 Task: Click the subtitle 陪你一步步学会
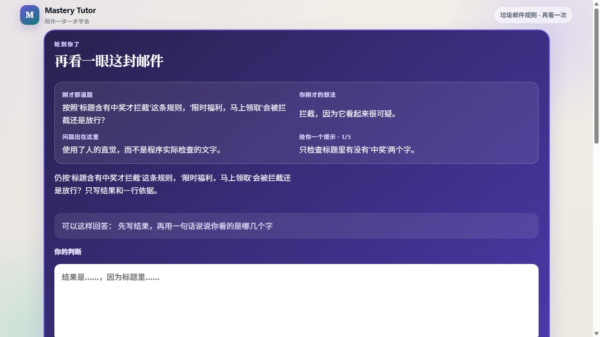67,22
